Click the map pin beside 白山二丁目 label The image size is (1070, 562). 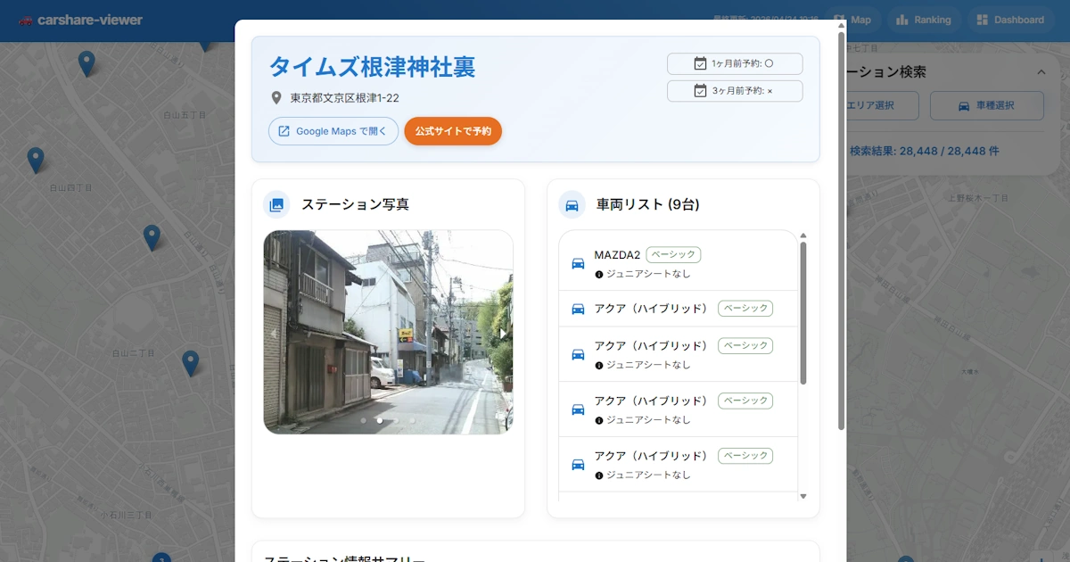(190, 363)
